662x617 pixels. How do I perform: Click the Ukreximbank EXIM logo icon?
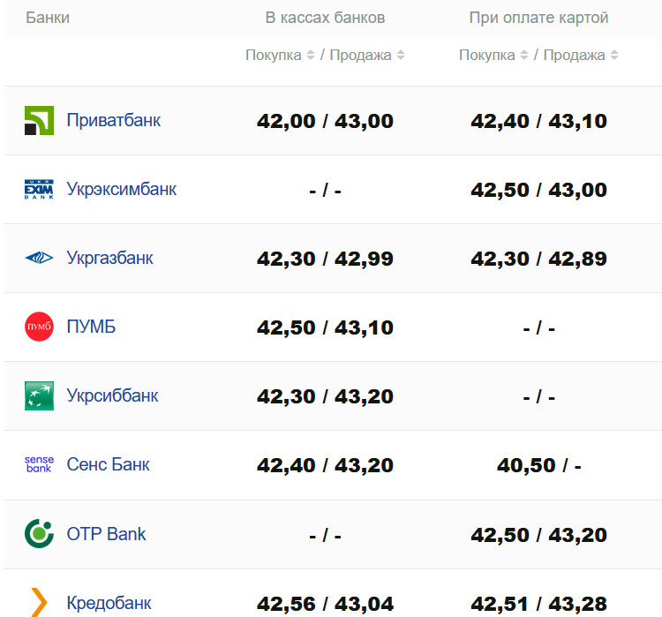point(39,189)
